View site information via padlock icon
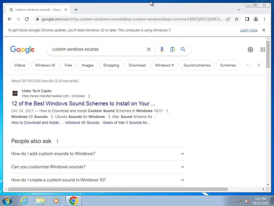 click(x=37, y=19)
